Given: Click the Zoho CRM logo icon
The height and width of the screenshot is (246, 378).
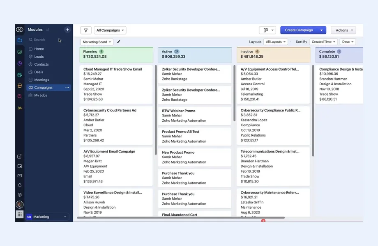Looking at the screenshot, I should coord(20,30).
